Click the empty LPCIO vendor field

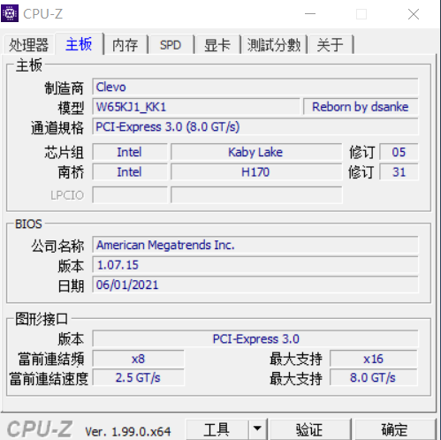130,195
